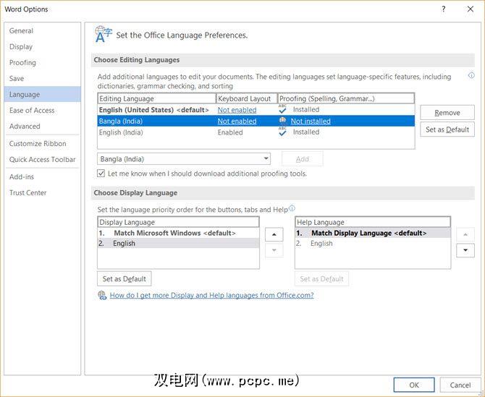Click the Proofing (Spelling, Grammar...) column header
The image size is (485, 397).
point(346,98)
